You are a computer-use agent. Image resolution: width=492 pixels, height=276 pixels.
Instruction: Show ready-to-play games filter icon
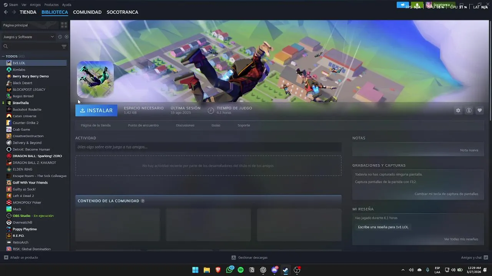[66, 37]
